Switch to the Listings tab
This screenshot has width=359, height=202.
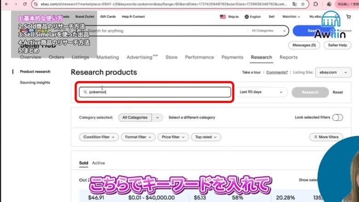coord(81,57)
